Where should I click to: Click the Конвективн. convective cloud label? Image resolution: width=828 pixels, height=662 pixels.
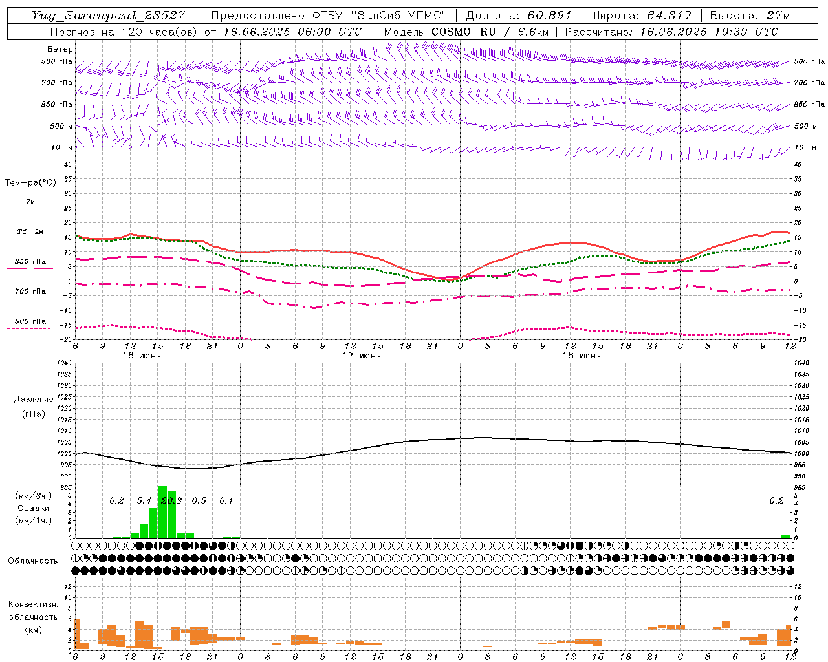pyautogui.click(x=33, y=604)
